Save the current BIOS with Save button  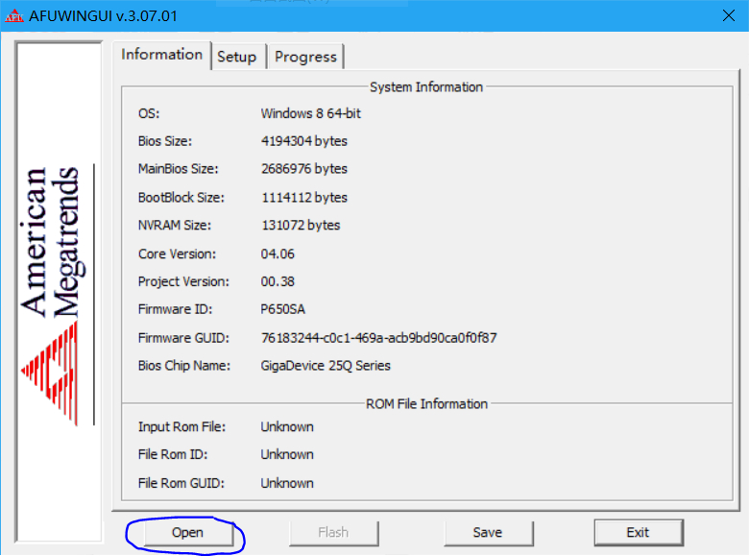tap(488, 533)
